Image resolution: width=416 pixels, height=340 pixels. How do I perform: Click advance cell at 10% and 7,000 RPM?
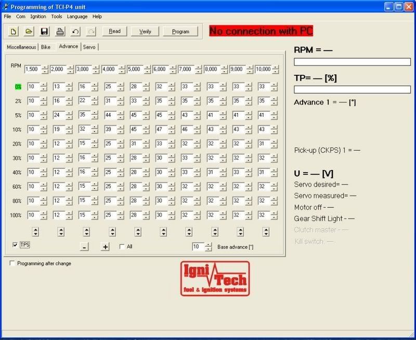click(187, 129)
